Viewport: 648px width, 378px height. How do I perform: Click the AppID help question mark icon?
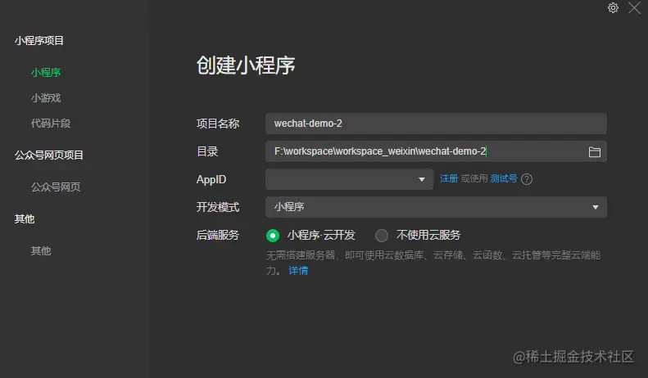(527, 179)
